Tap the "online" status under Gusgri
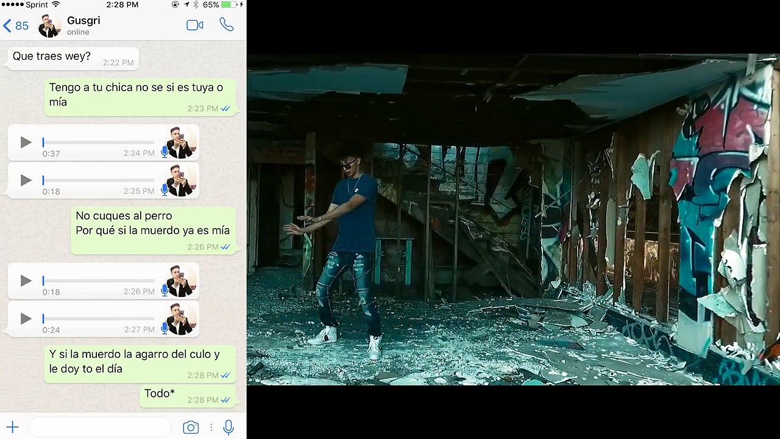Image resolution: width=780 pixels, height=439 pixels. coord(78,32)
